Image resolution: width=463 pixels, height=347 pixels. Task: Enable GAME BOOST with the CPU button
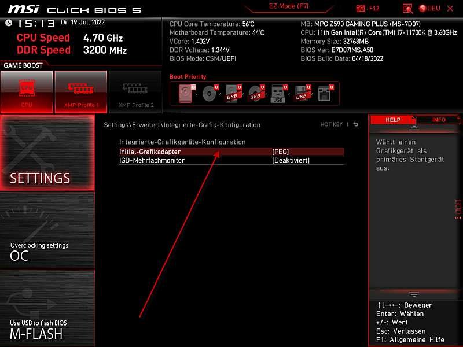pos(27,92)
